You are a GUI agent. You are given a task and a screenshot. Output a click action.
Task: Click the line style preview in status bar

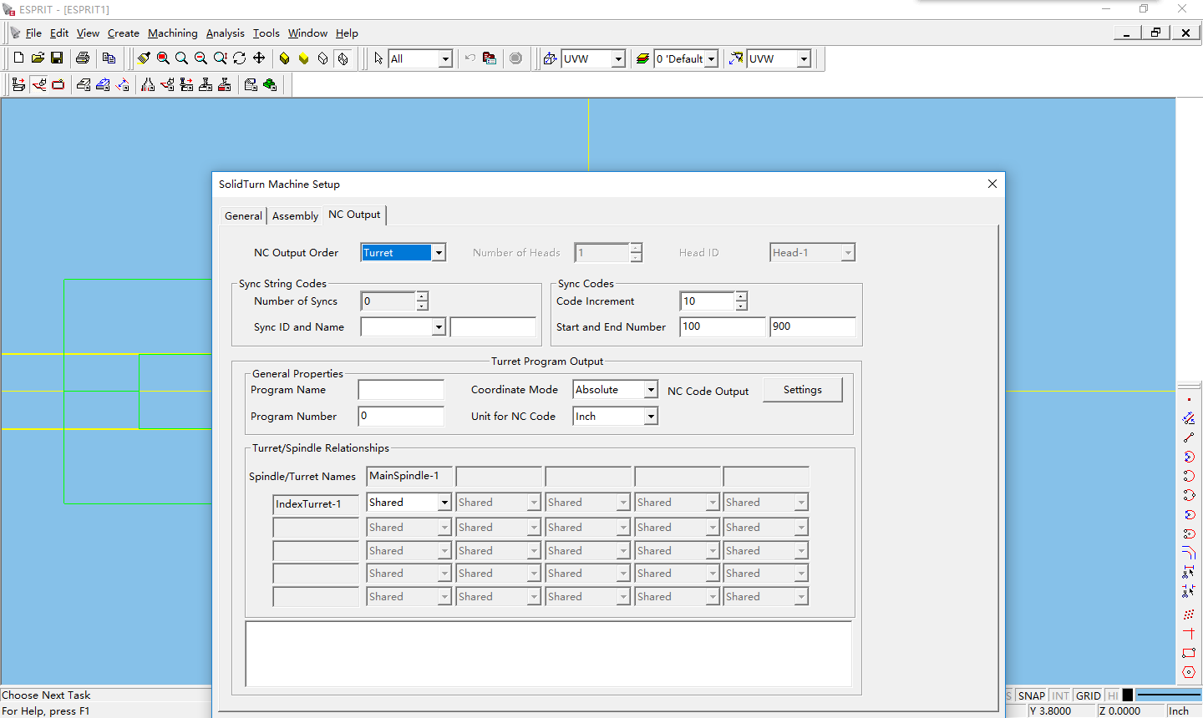pos(1168,695)
